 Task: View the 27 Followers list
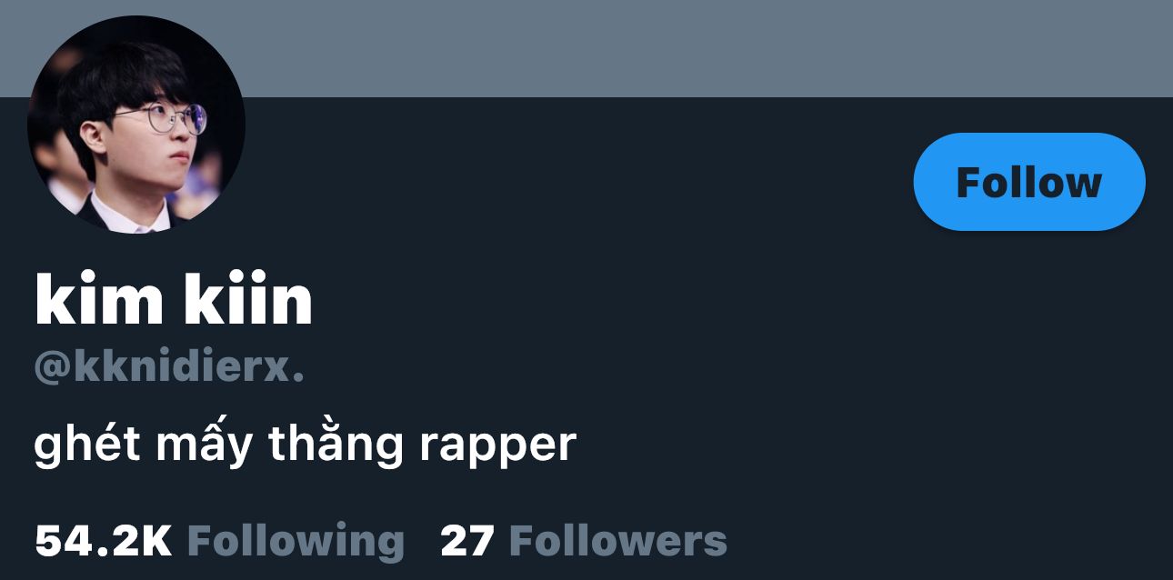[584, 541]
